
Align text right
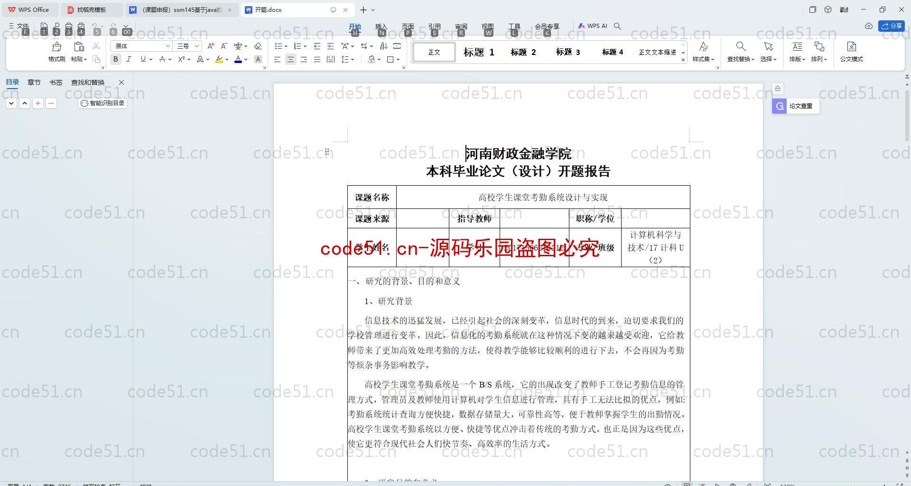coord(304,59)
